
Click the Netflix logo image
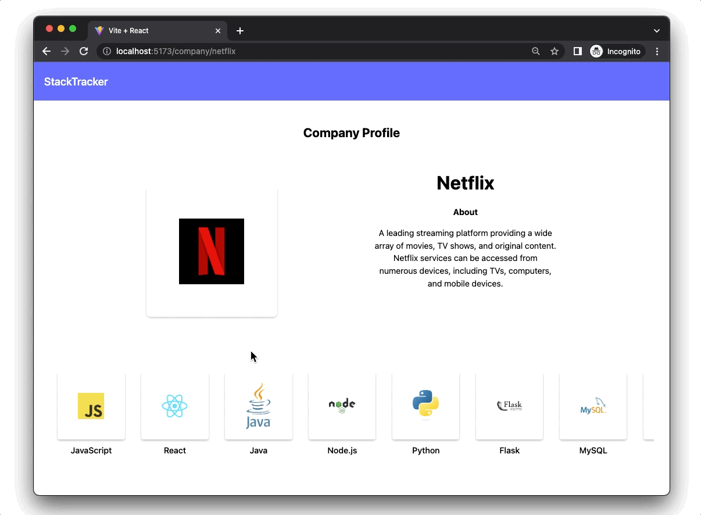point(212,251)
